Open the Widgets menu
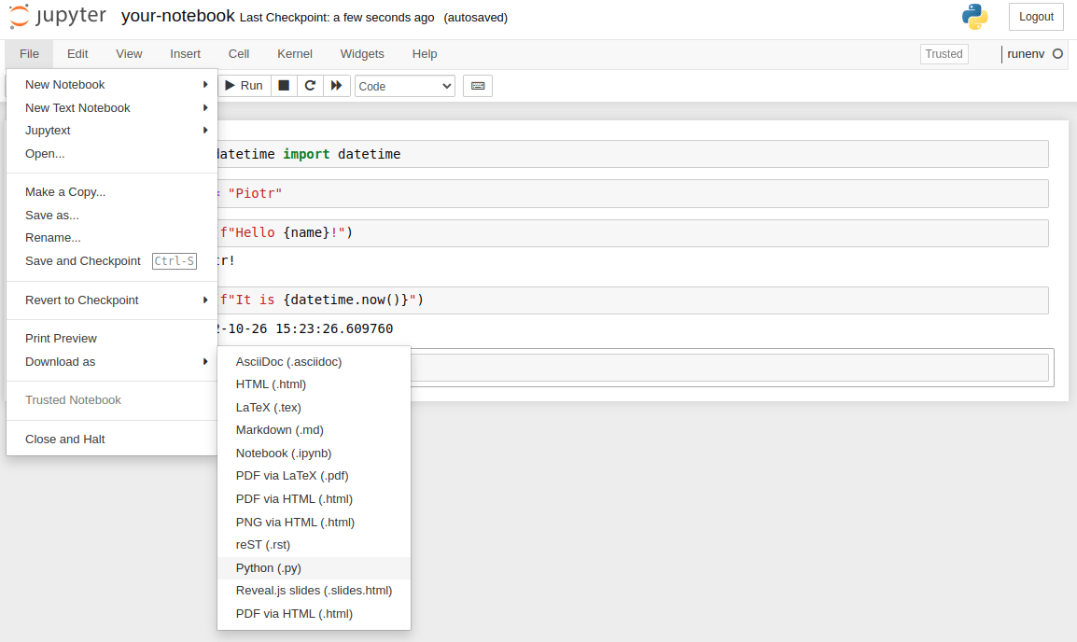Image resolution: width=1077 pixels, height=642 pixels. click(x=362, y=53)
